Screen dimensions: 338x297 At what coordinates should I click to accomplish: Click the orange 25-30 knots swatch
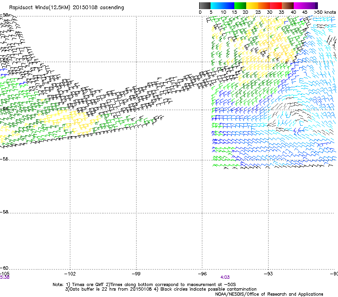coord(264,5)
